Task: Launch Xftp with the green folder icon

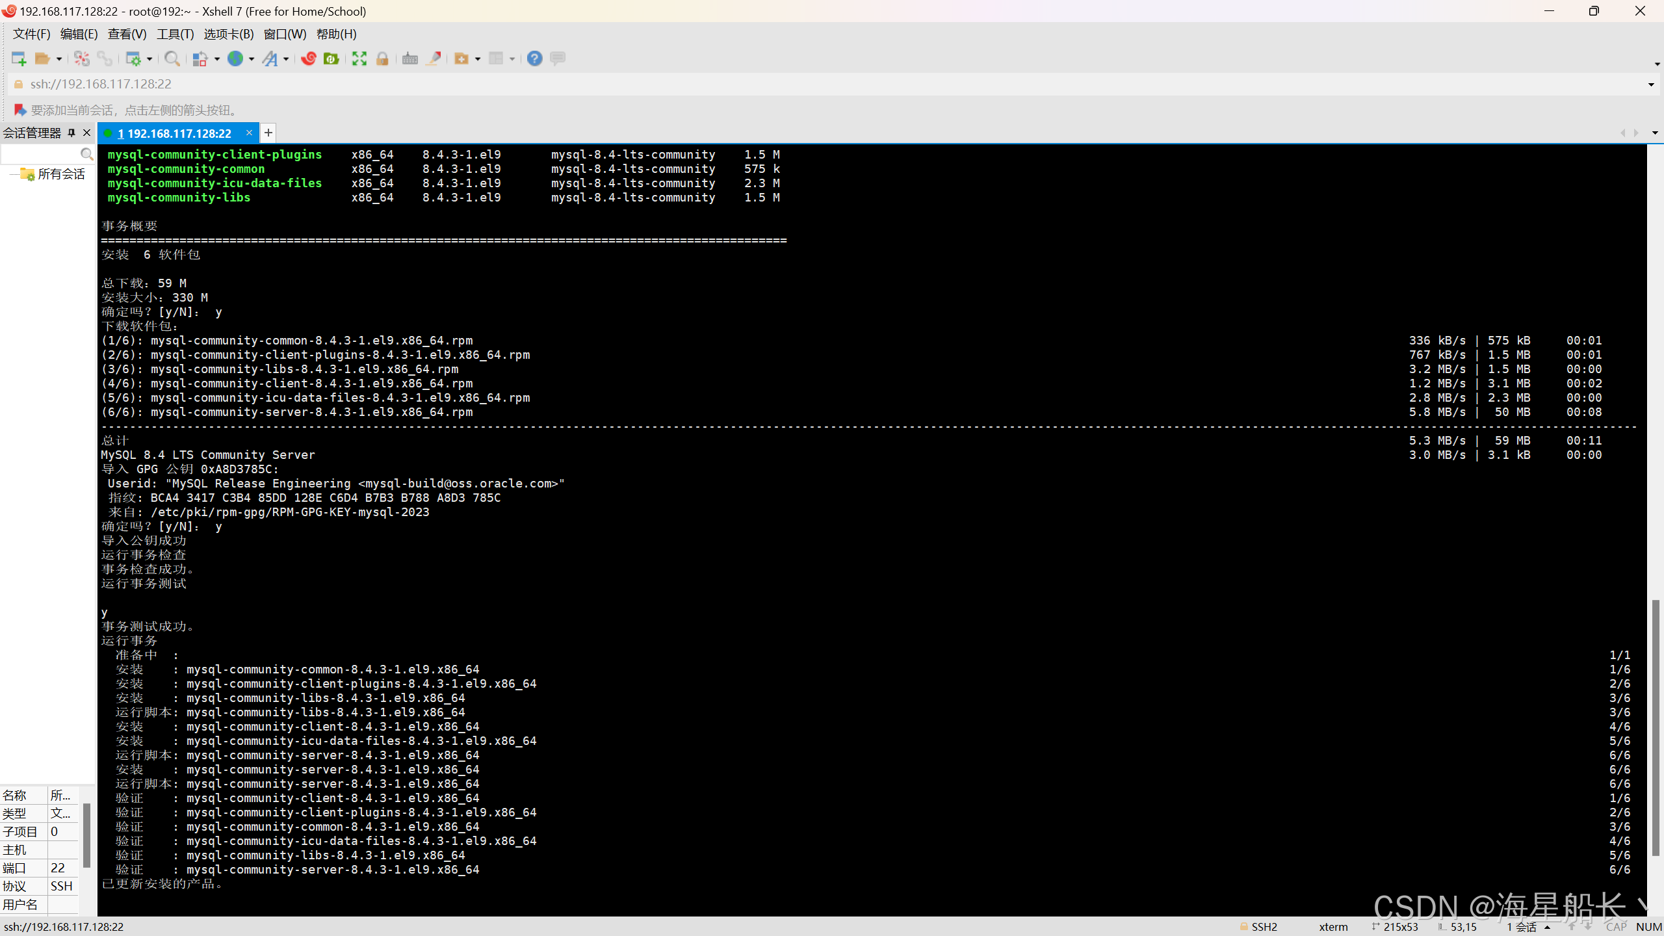Action: [x=331, y=58]
